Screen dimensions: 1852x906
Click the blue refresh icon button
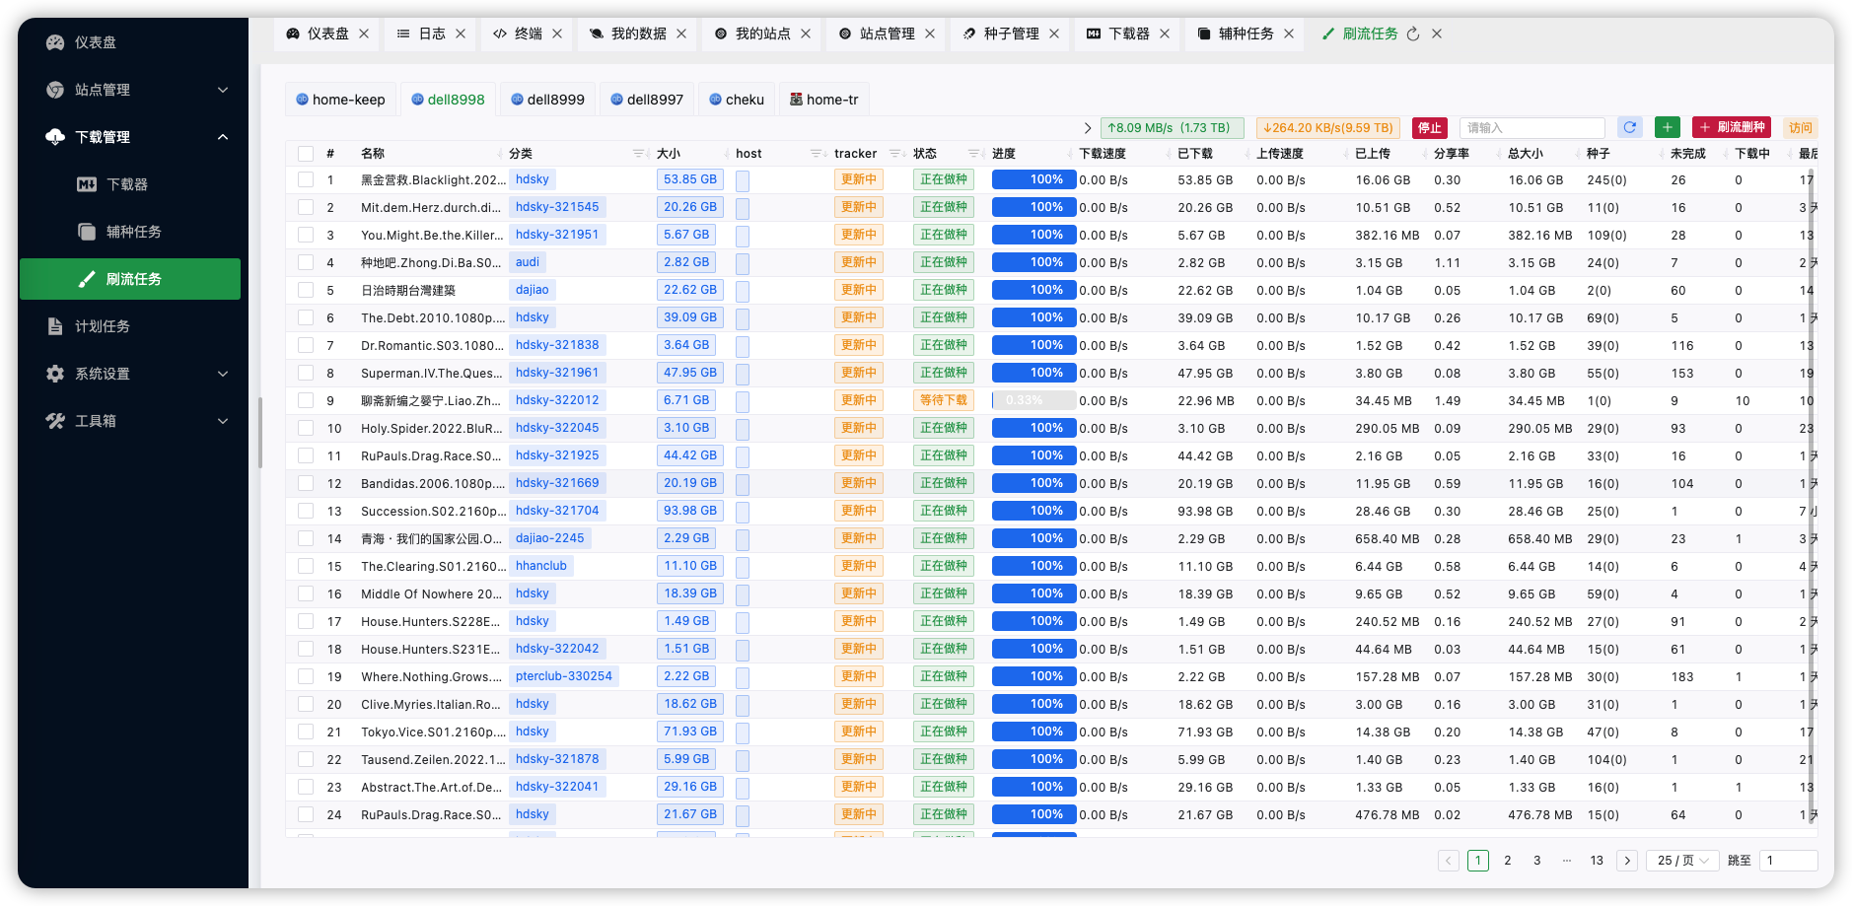(x=1630, y=127)
